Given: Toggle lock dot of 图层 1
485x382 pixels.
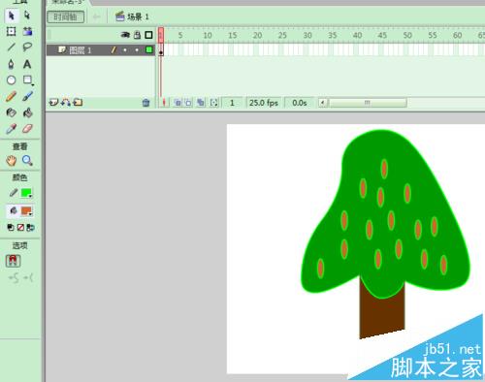Looking at the screenshot, I should click(137, 50).
